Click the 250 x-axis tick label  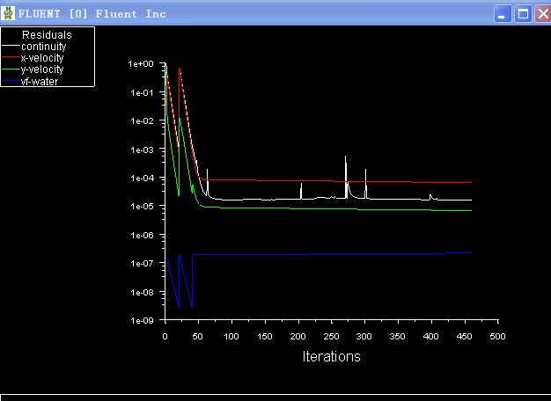[331, 336]
